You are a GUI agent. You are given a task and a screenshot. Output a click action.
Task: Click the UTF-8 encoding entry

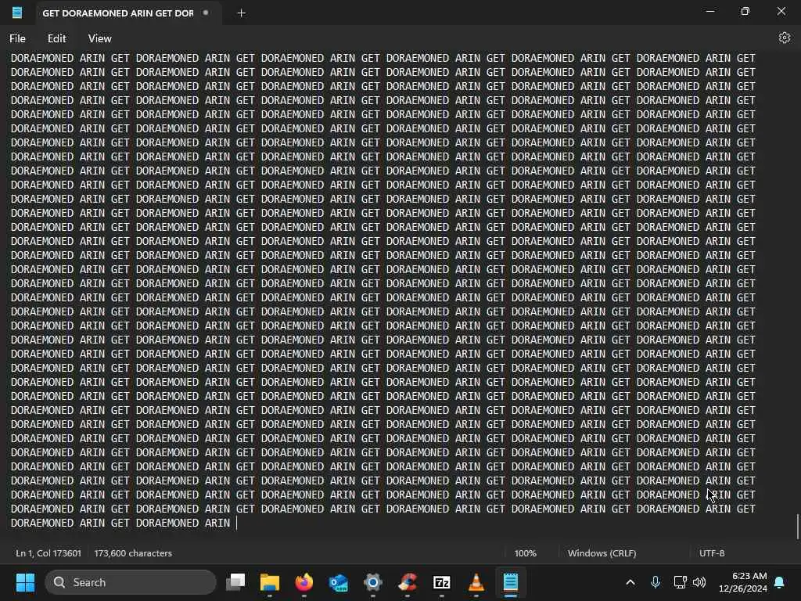tap(712, 553)
